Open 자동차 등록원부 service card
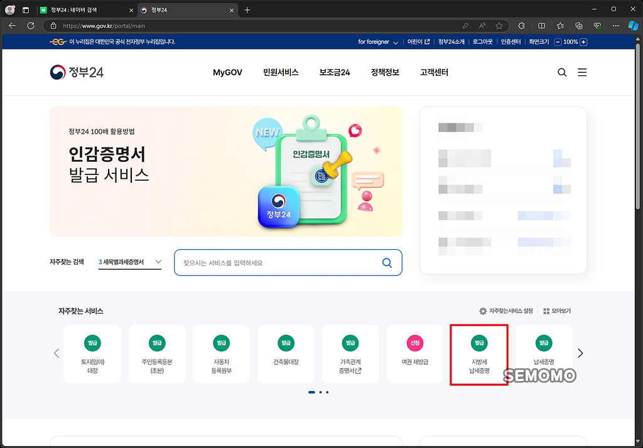The height and width of the screenshot is (448, 643). click(222, 354)
